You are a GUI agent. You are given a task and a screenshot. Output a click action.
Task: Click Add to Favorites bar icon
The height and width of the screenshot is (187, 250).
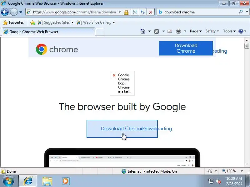tap(33, 22)
